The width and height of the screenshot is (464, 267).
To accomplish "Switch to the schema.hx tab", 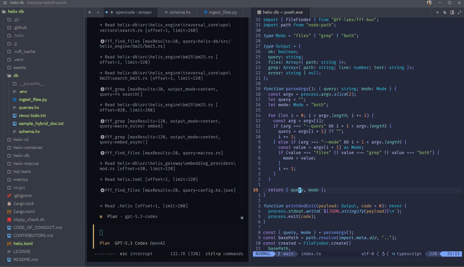I will pyautogui.click(x=178, y=12).
